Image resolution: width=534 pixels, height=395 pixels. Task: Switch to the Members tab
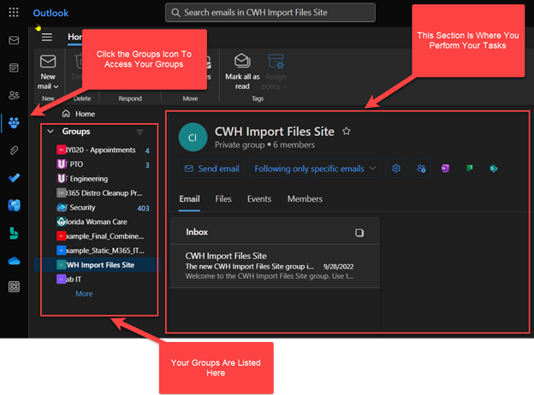[x=305, y=199]
